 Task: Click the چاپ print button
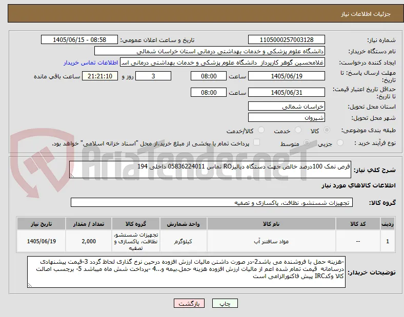(x=225, y=304)
